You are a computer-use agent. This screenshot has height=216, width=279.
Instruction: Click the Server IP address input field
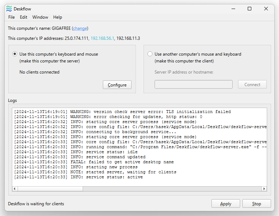[193, 84]
